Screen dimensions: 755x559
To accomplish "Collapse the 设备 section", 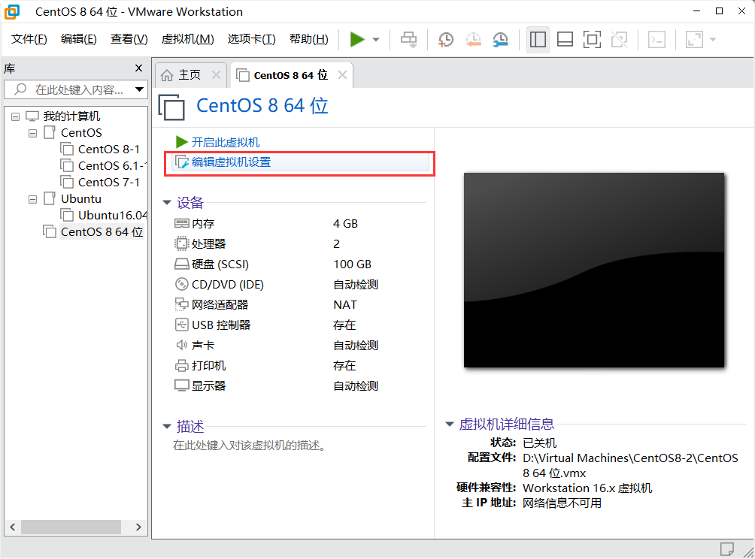I will 167,203.
